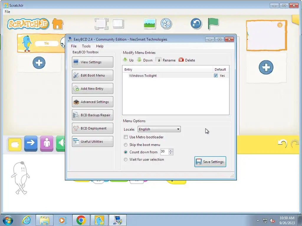This screenshot has width=302, height=226.
Task: Open View Settings in EasyBCD Toolbox
Action: click(92, 62)
